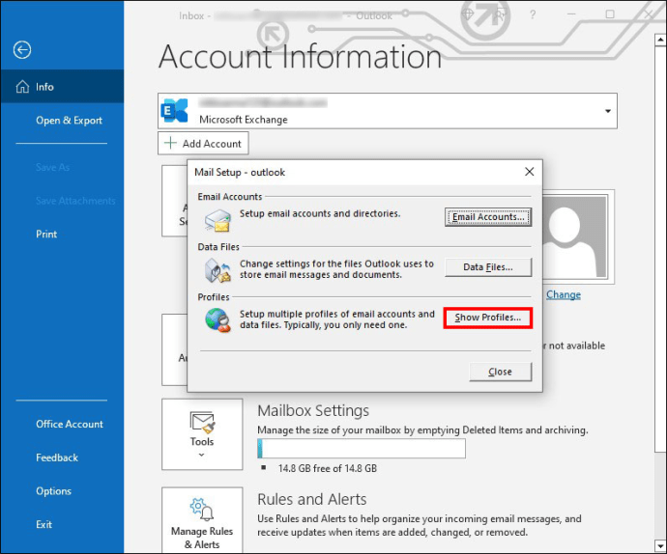The height and width of the screenshot is (554, 667).
Task: Click the Add Account button
Action: point(203,144)
